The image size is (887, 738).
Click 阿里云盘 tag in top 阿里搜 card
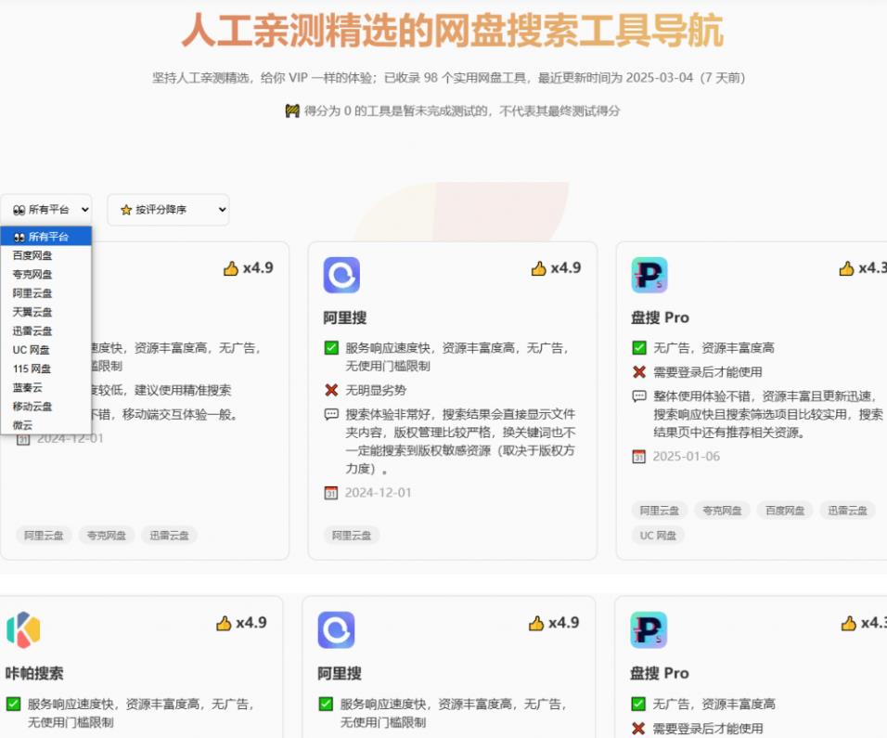352,536
